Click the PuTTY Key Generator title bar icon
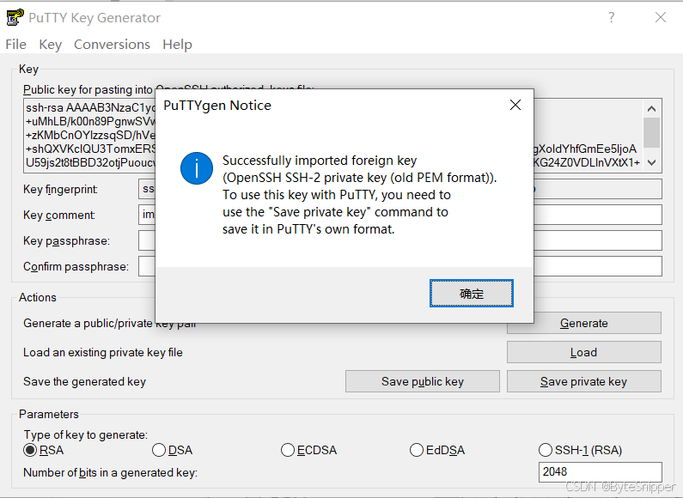683x498 pixels. click(x=15, y=17)
